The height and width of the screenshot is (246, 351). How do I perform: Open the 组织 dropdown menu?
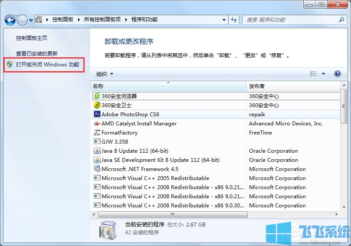tap(105, 74)
